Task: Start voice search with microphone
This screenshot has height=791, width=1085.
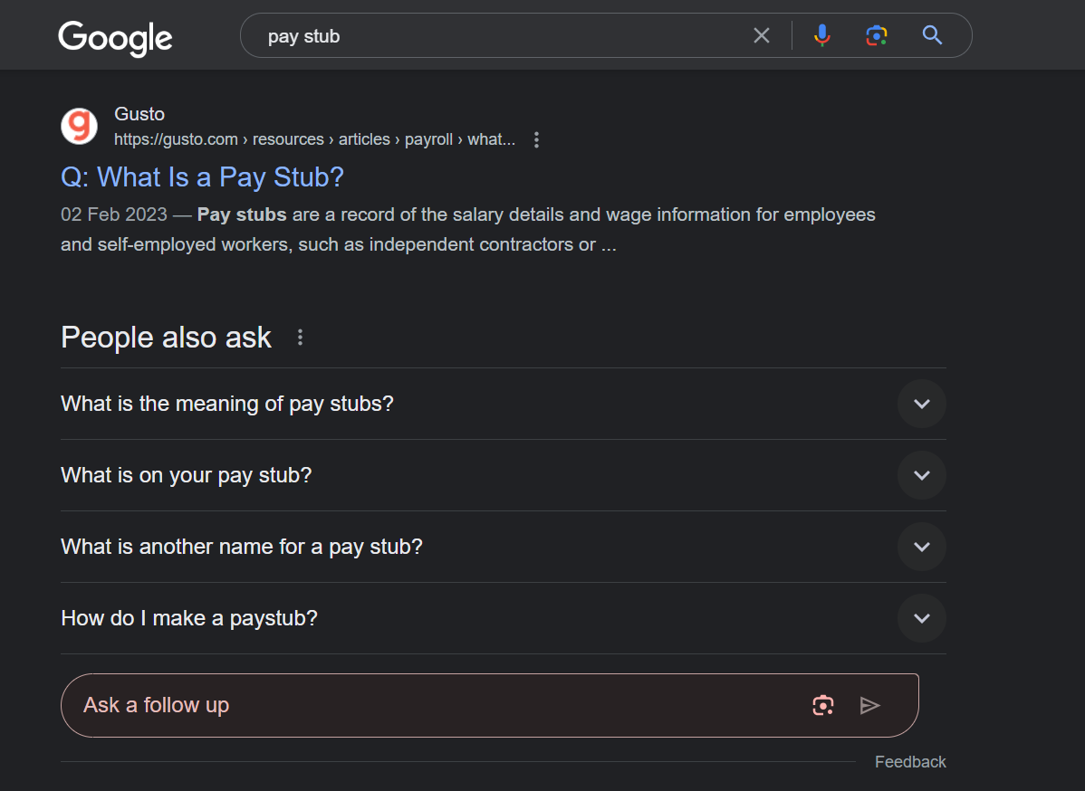Action: point(821,35)
